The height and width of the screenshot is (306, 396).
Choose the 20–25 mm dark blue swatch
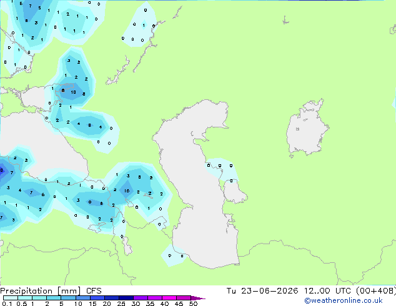tap(112, 298)
